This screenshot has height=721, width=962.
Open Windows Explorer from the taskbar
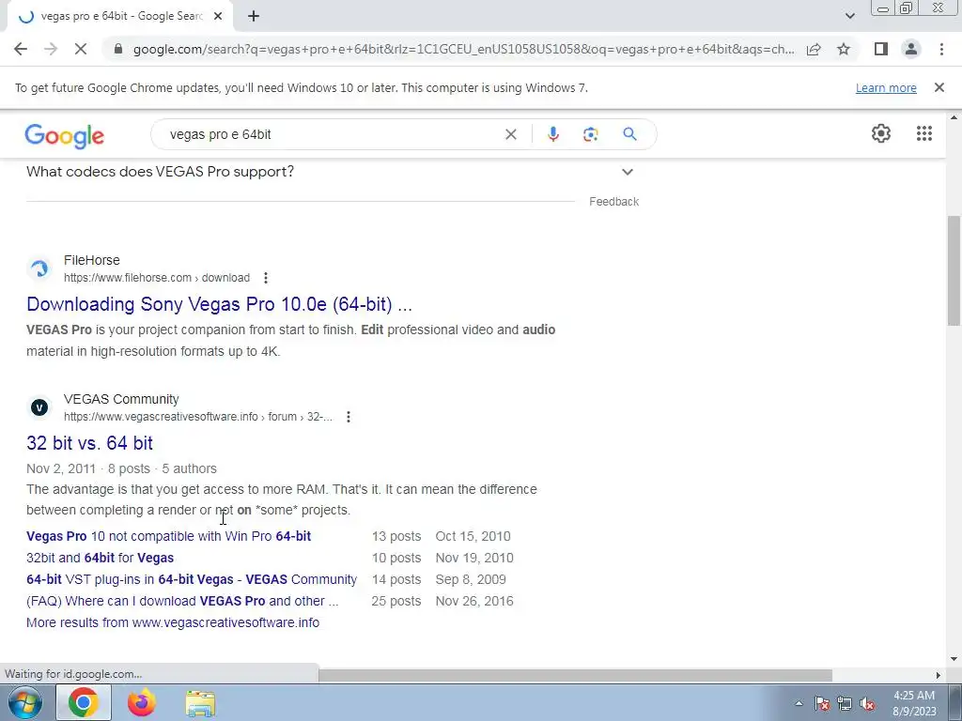200,703
